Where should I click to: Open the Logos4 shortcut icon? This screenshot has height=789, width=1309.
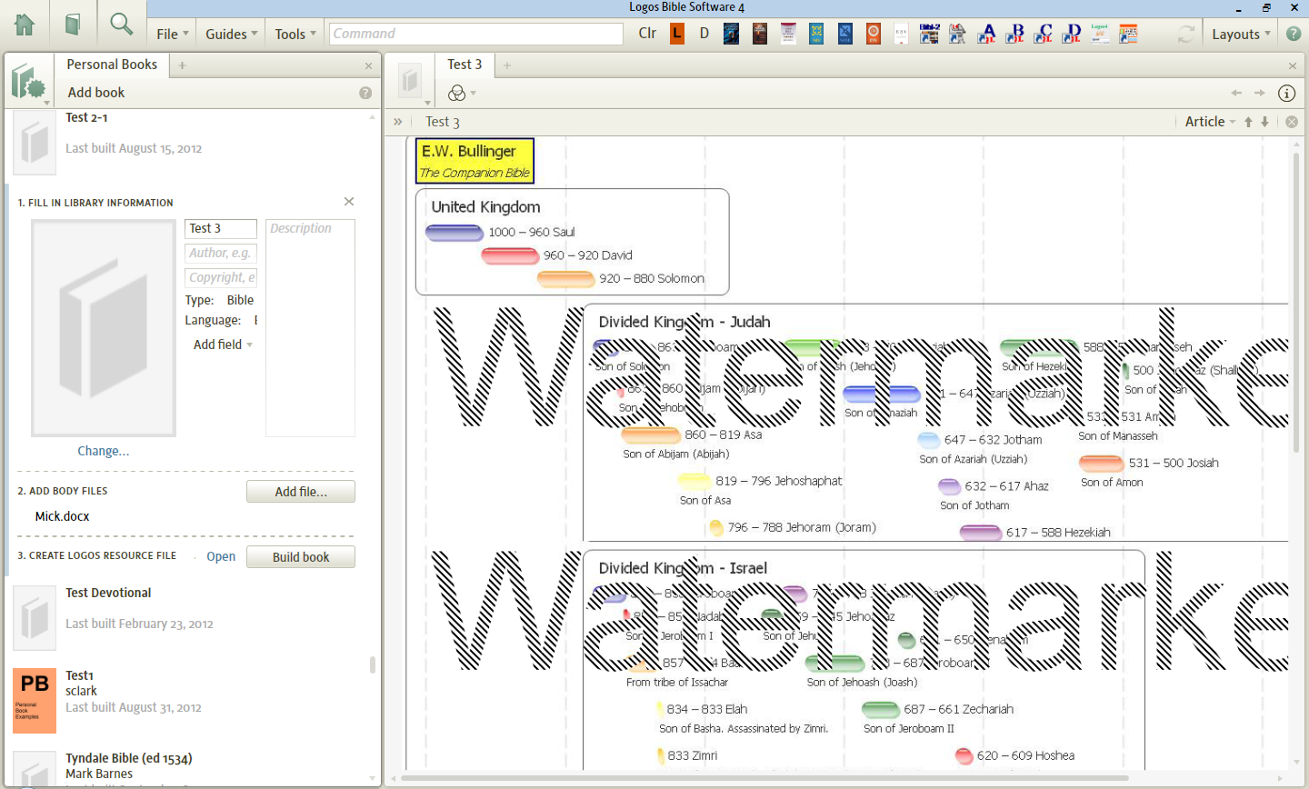(x=1100, y=34)
